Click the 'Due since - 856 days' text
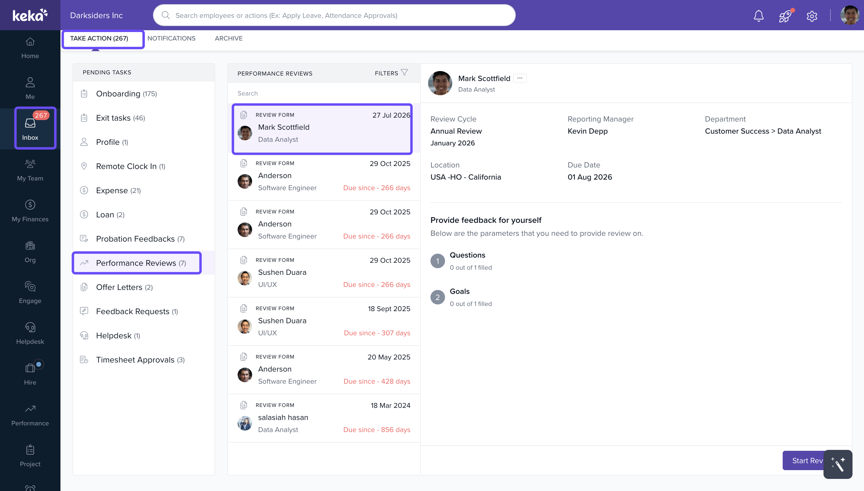This screenshot has height=491, width=864. [x=377, y=430]
